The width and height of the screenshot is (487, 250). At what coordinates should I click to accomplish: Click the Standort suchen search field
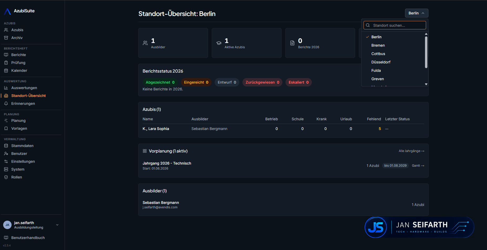395,25
